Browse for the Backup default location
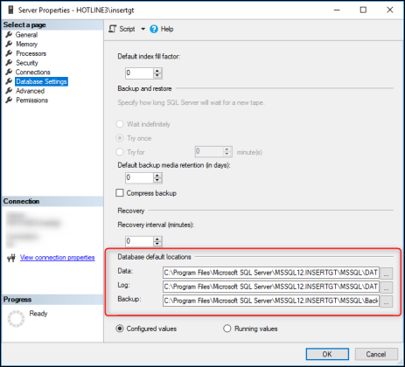This screenshot has height=367, width=405. 387,301
